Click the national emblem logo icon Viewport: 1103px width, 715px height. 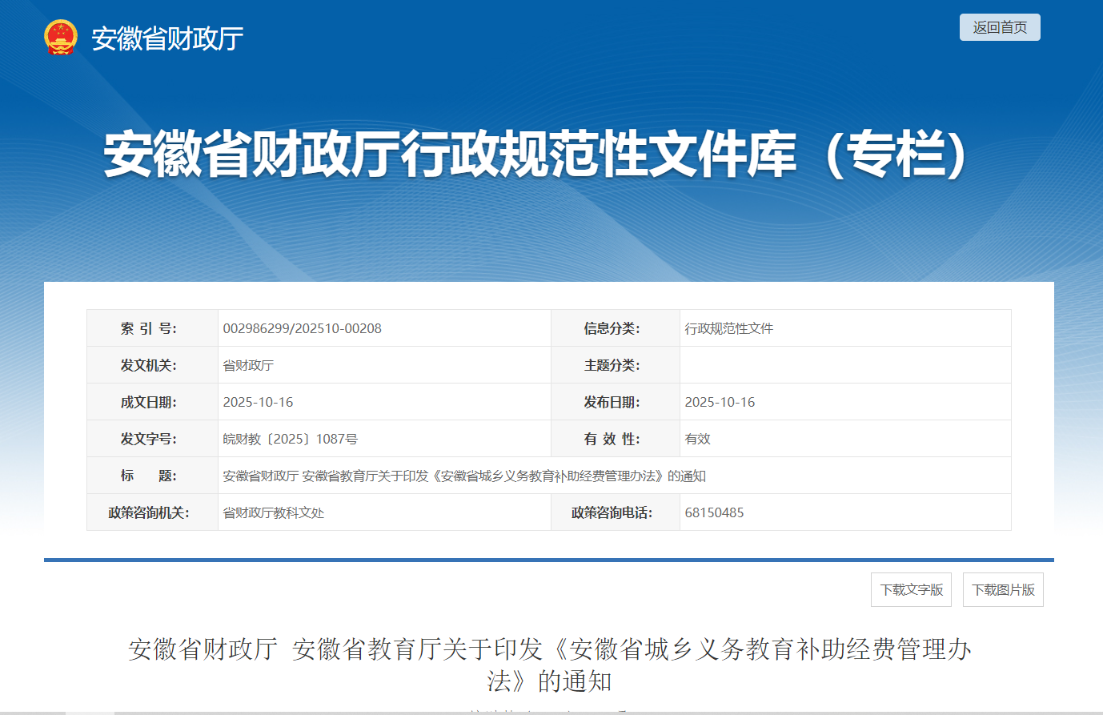pos(61,38)
